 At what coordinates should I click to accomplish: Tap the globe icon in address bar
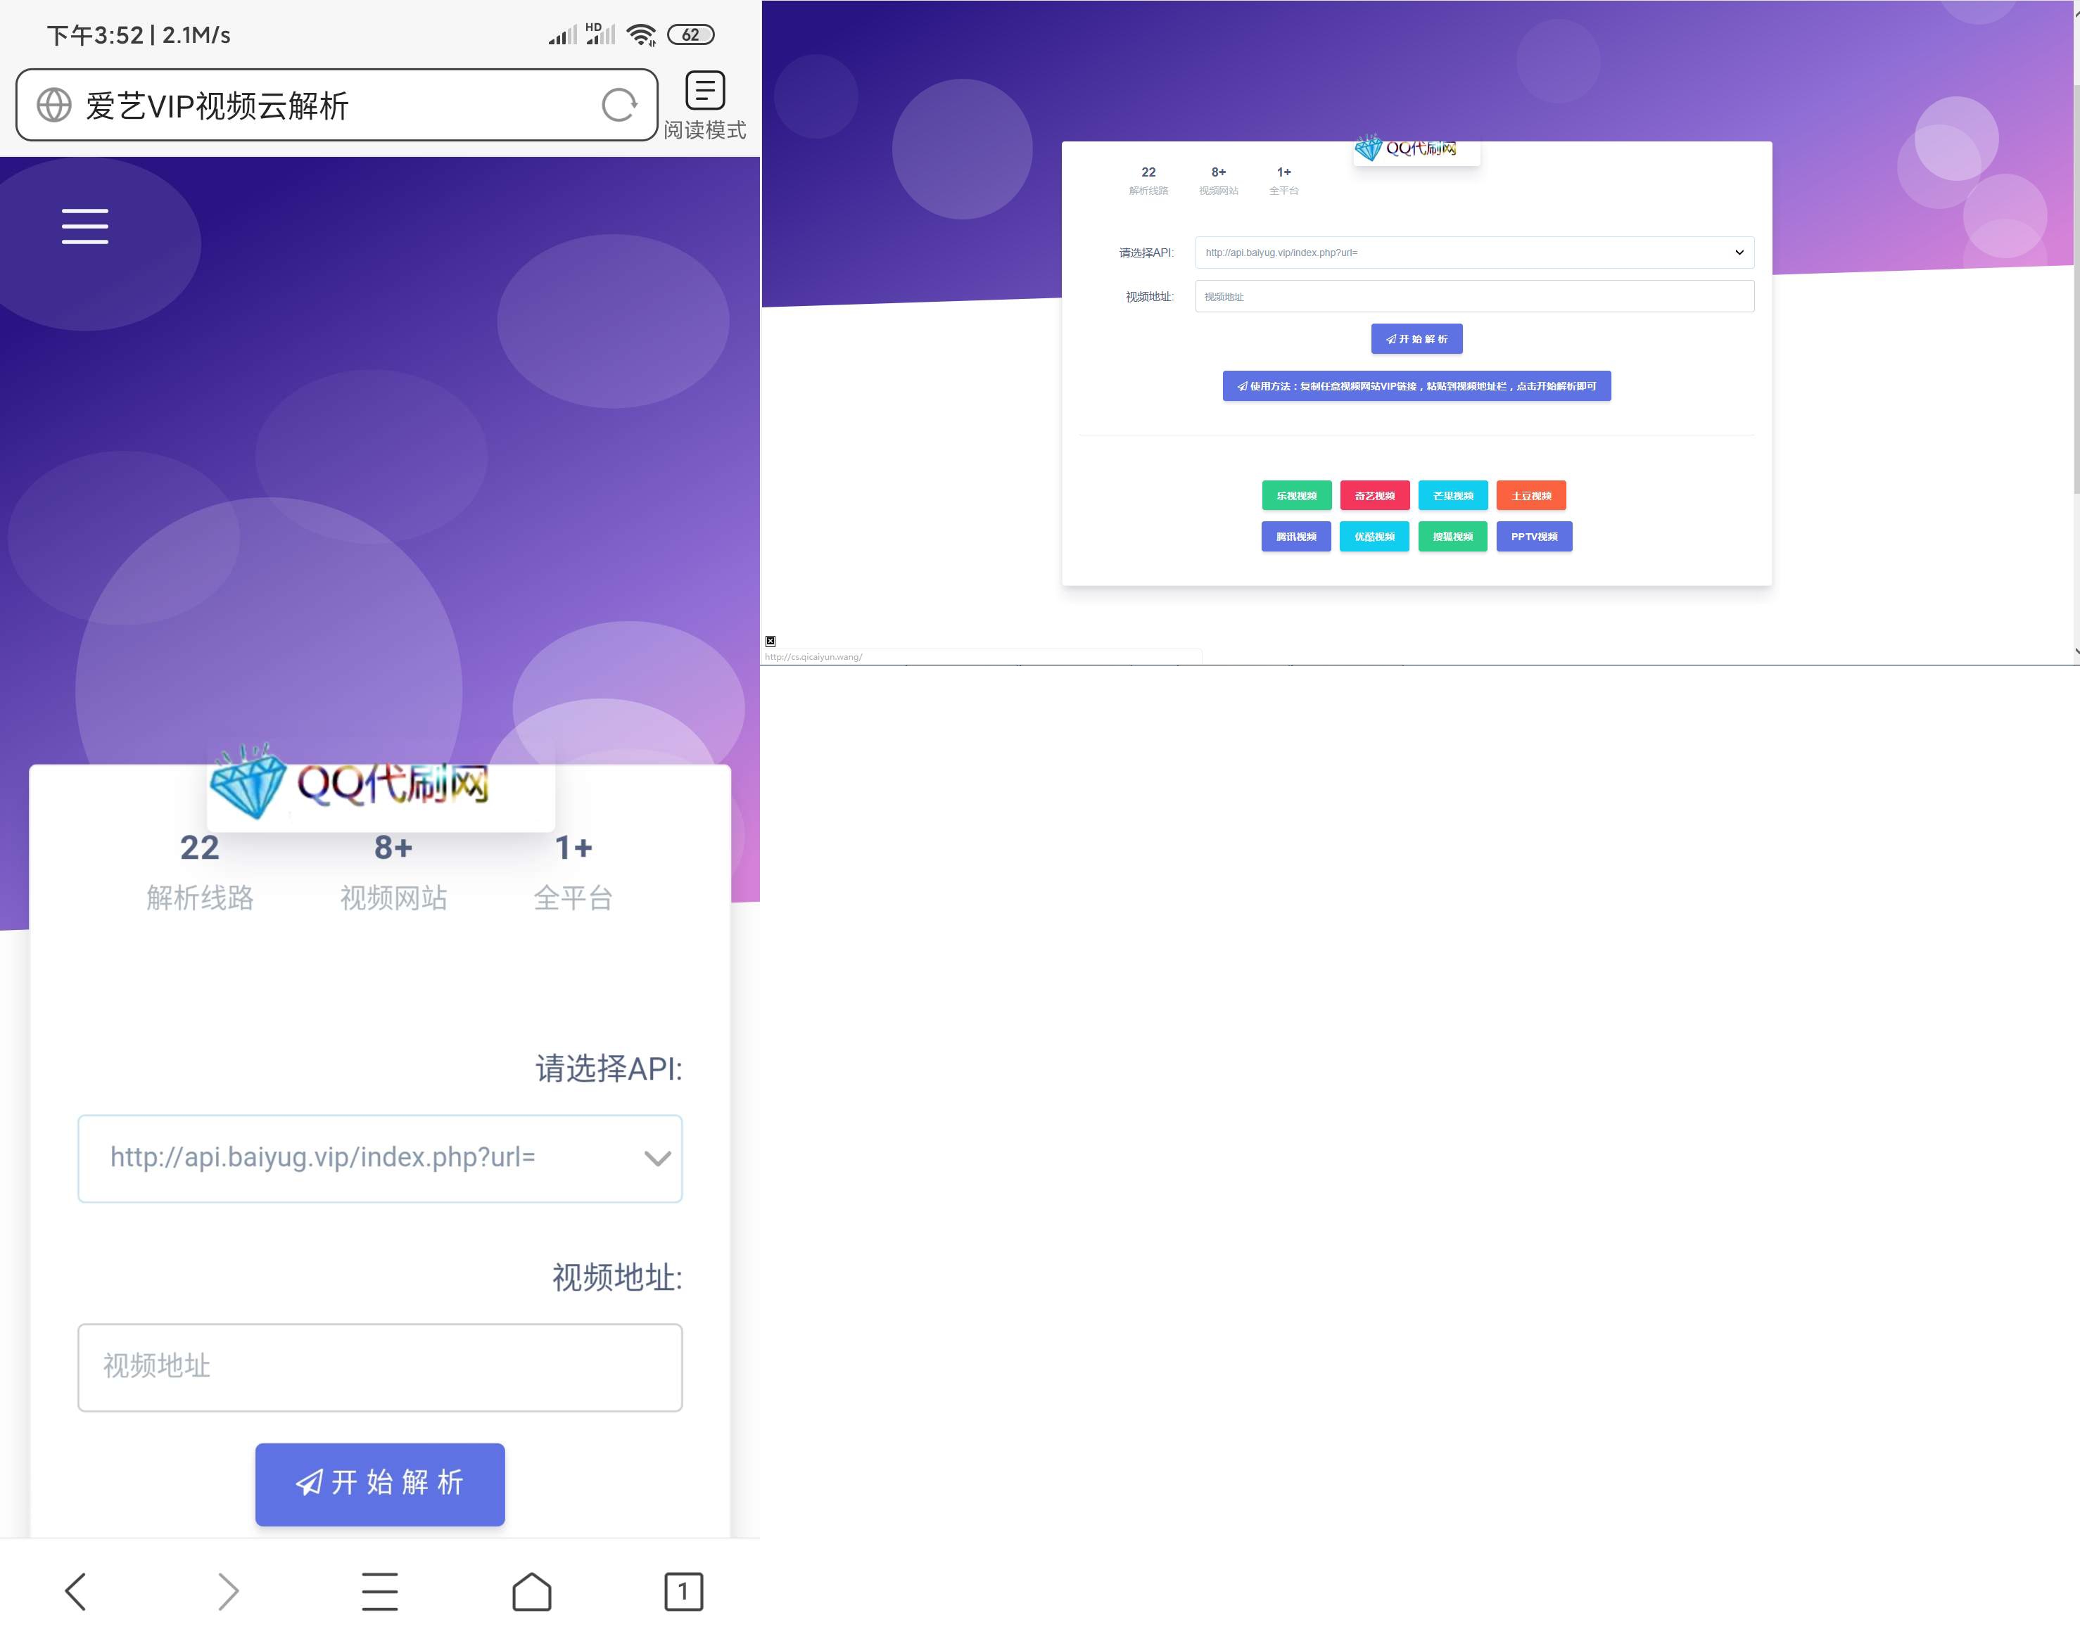[x=54, y=105]
